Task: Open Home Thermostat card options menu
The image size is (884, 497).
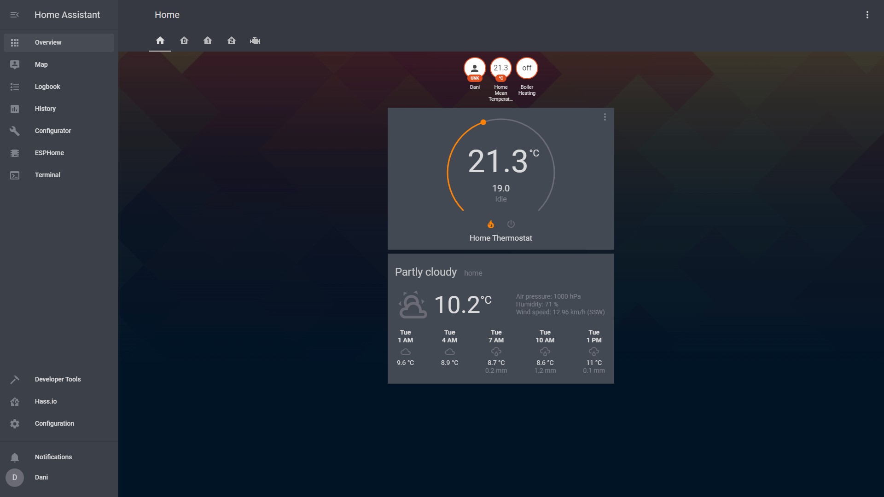Action: [605, 117]
